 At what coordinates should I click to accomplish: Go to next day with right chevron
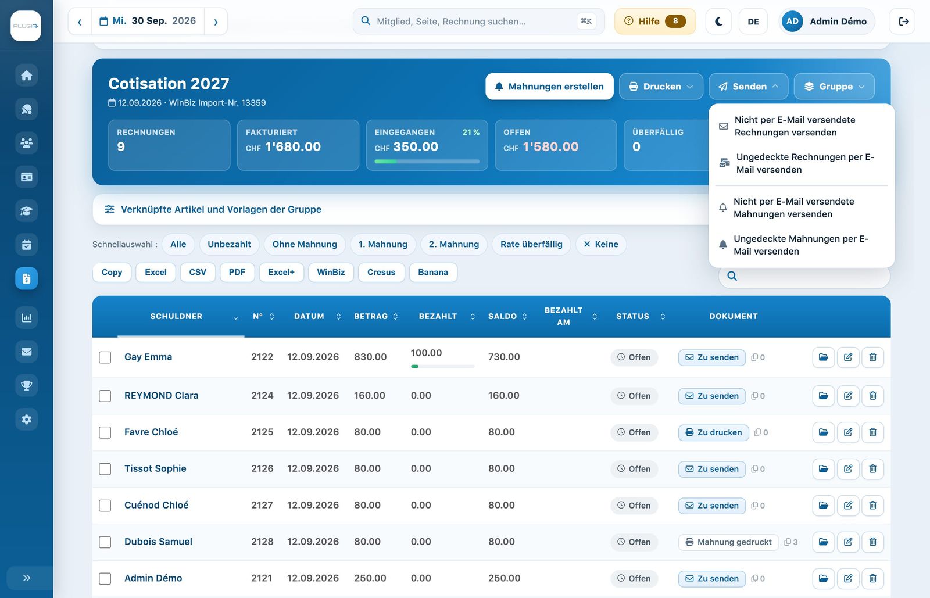tap(216, 22)
